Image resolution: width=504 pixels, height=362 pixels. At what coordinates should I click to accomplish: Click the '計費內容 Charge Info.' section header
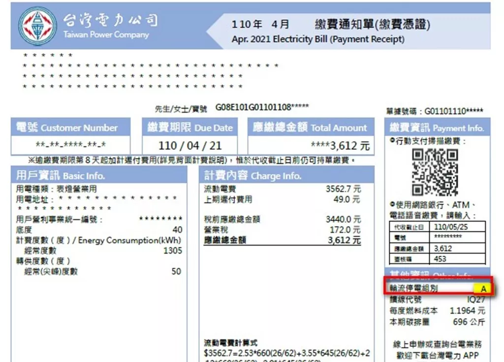(x=287, y=175)
